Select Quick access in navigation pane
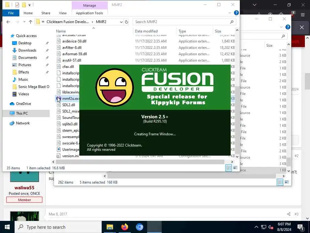The height and width of the screenshot is (233, 310). pyautogui.click(x=26, y=36)
